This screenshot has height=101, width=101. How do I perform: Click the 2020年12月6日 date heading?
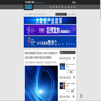pos(65,97)
